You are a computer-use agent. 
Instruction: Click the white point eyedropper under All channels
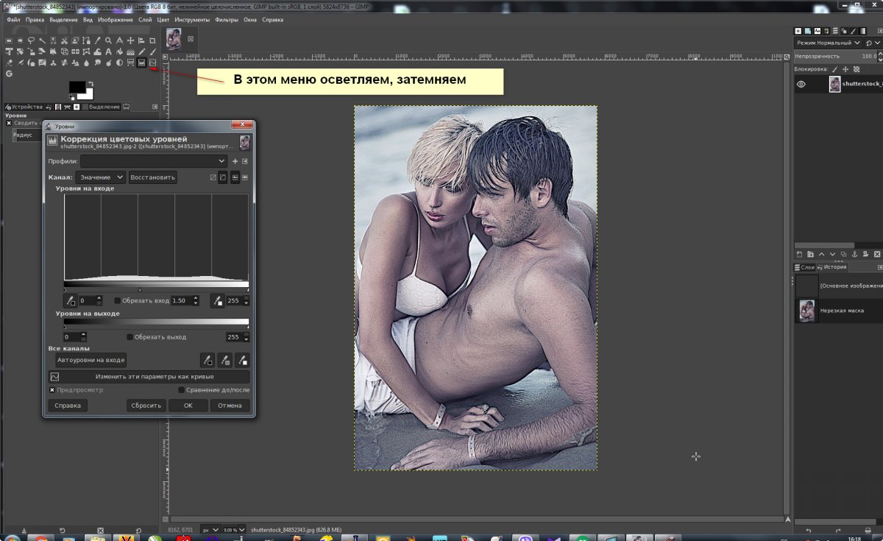click(242, 360)
